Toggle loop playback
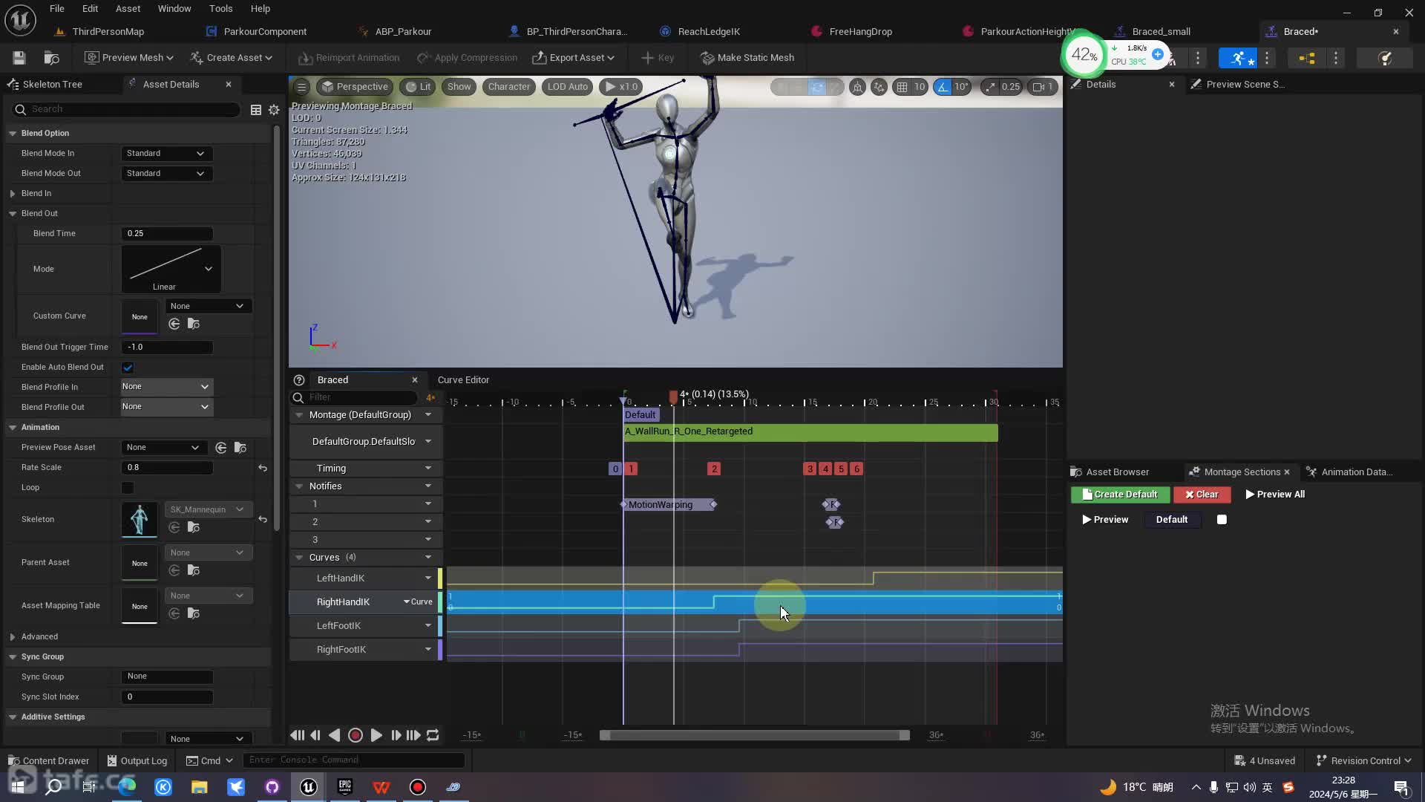1425x802 pixels. (433, 735)
